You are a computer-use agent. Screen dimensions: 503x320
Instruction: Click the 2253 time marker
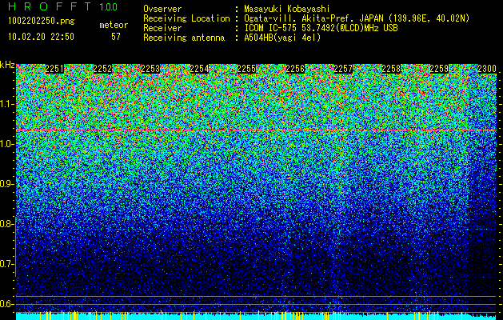click(x=150, y=69)
